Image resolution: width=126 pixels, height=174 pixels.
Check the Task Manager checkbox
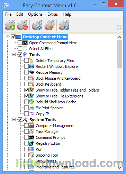26,132
